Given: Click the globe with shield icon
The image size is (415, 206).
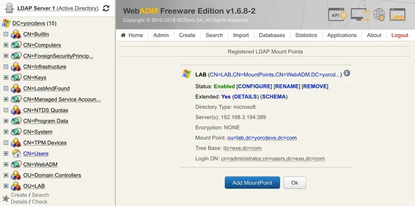Looking at the screenshot, I should pyautogui.click(x=379, y=14).
